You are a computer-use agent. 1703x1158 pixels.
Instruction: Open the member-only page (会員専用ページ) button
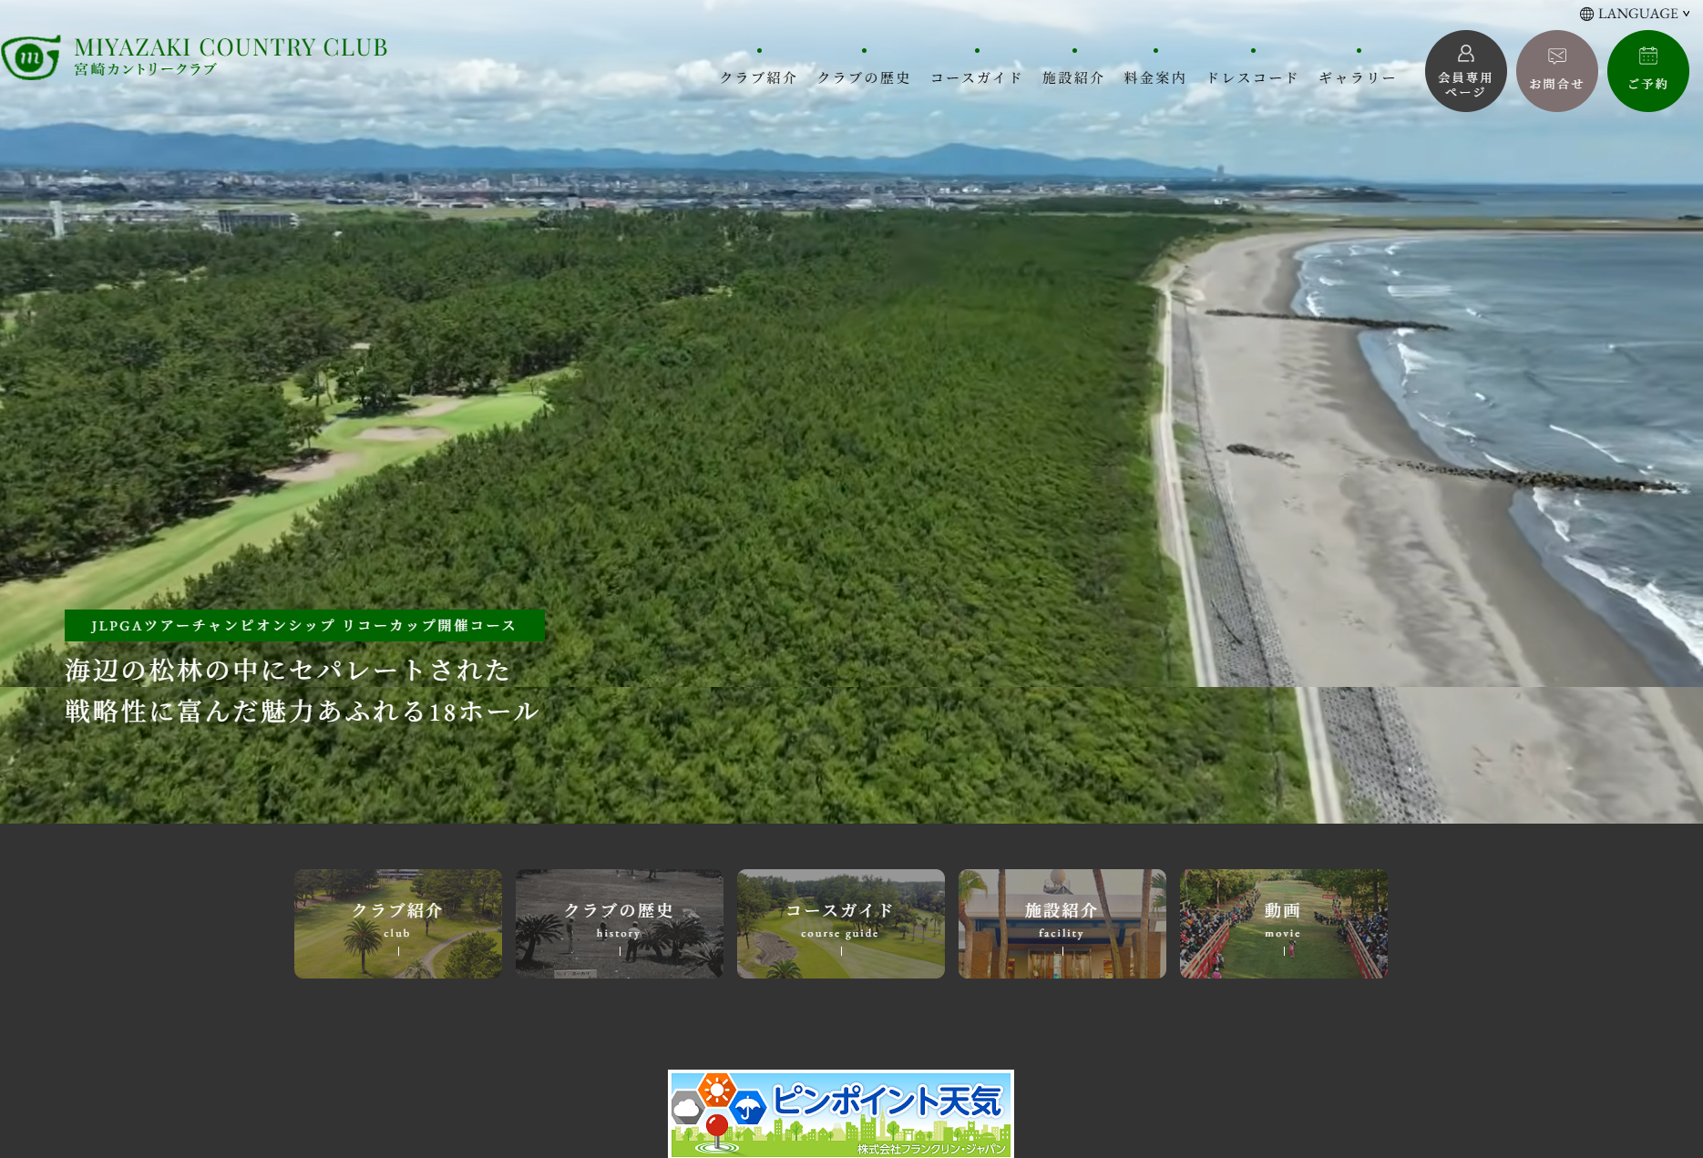[x=1465, y=71]
